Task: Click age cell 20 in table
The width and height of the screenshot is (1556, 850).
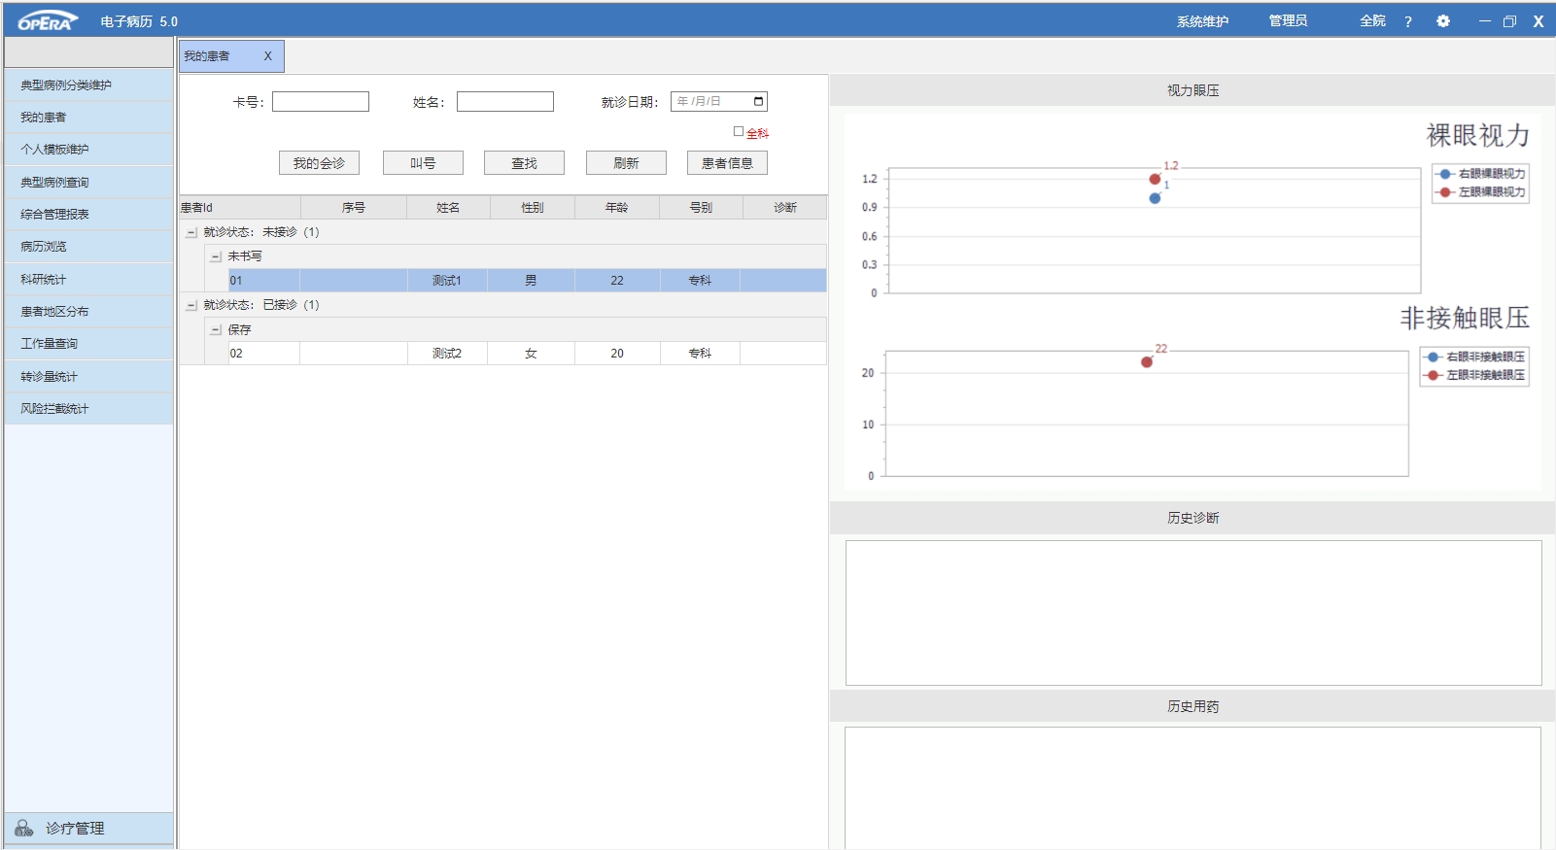Action: click(x=617, y=354)
